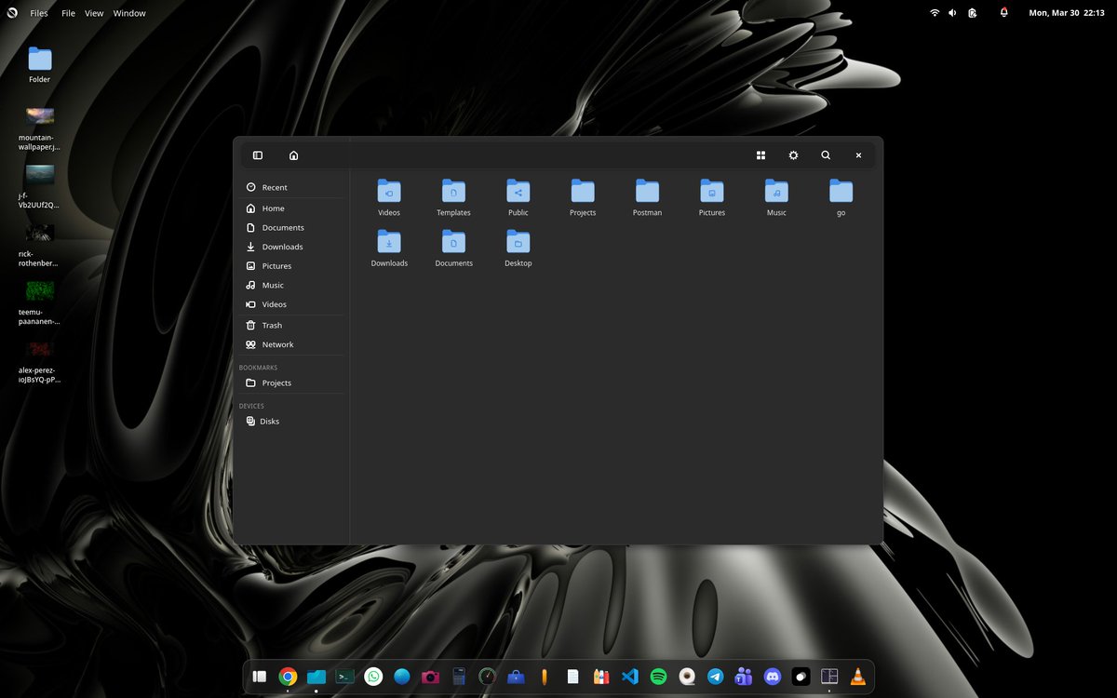1117x698 pixels.
Task: Open the Network item in the sidebar
Action: (276, 343)
